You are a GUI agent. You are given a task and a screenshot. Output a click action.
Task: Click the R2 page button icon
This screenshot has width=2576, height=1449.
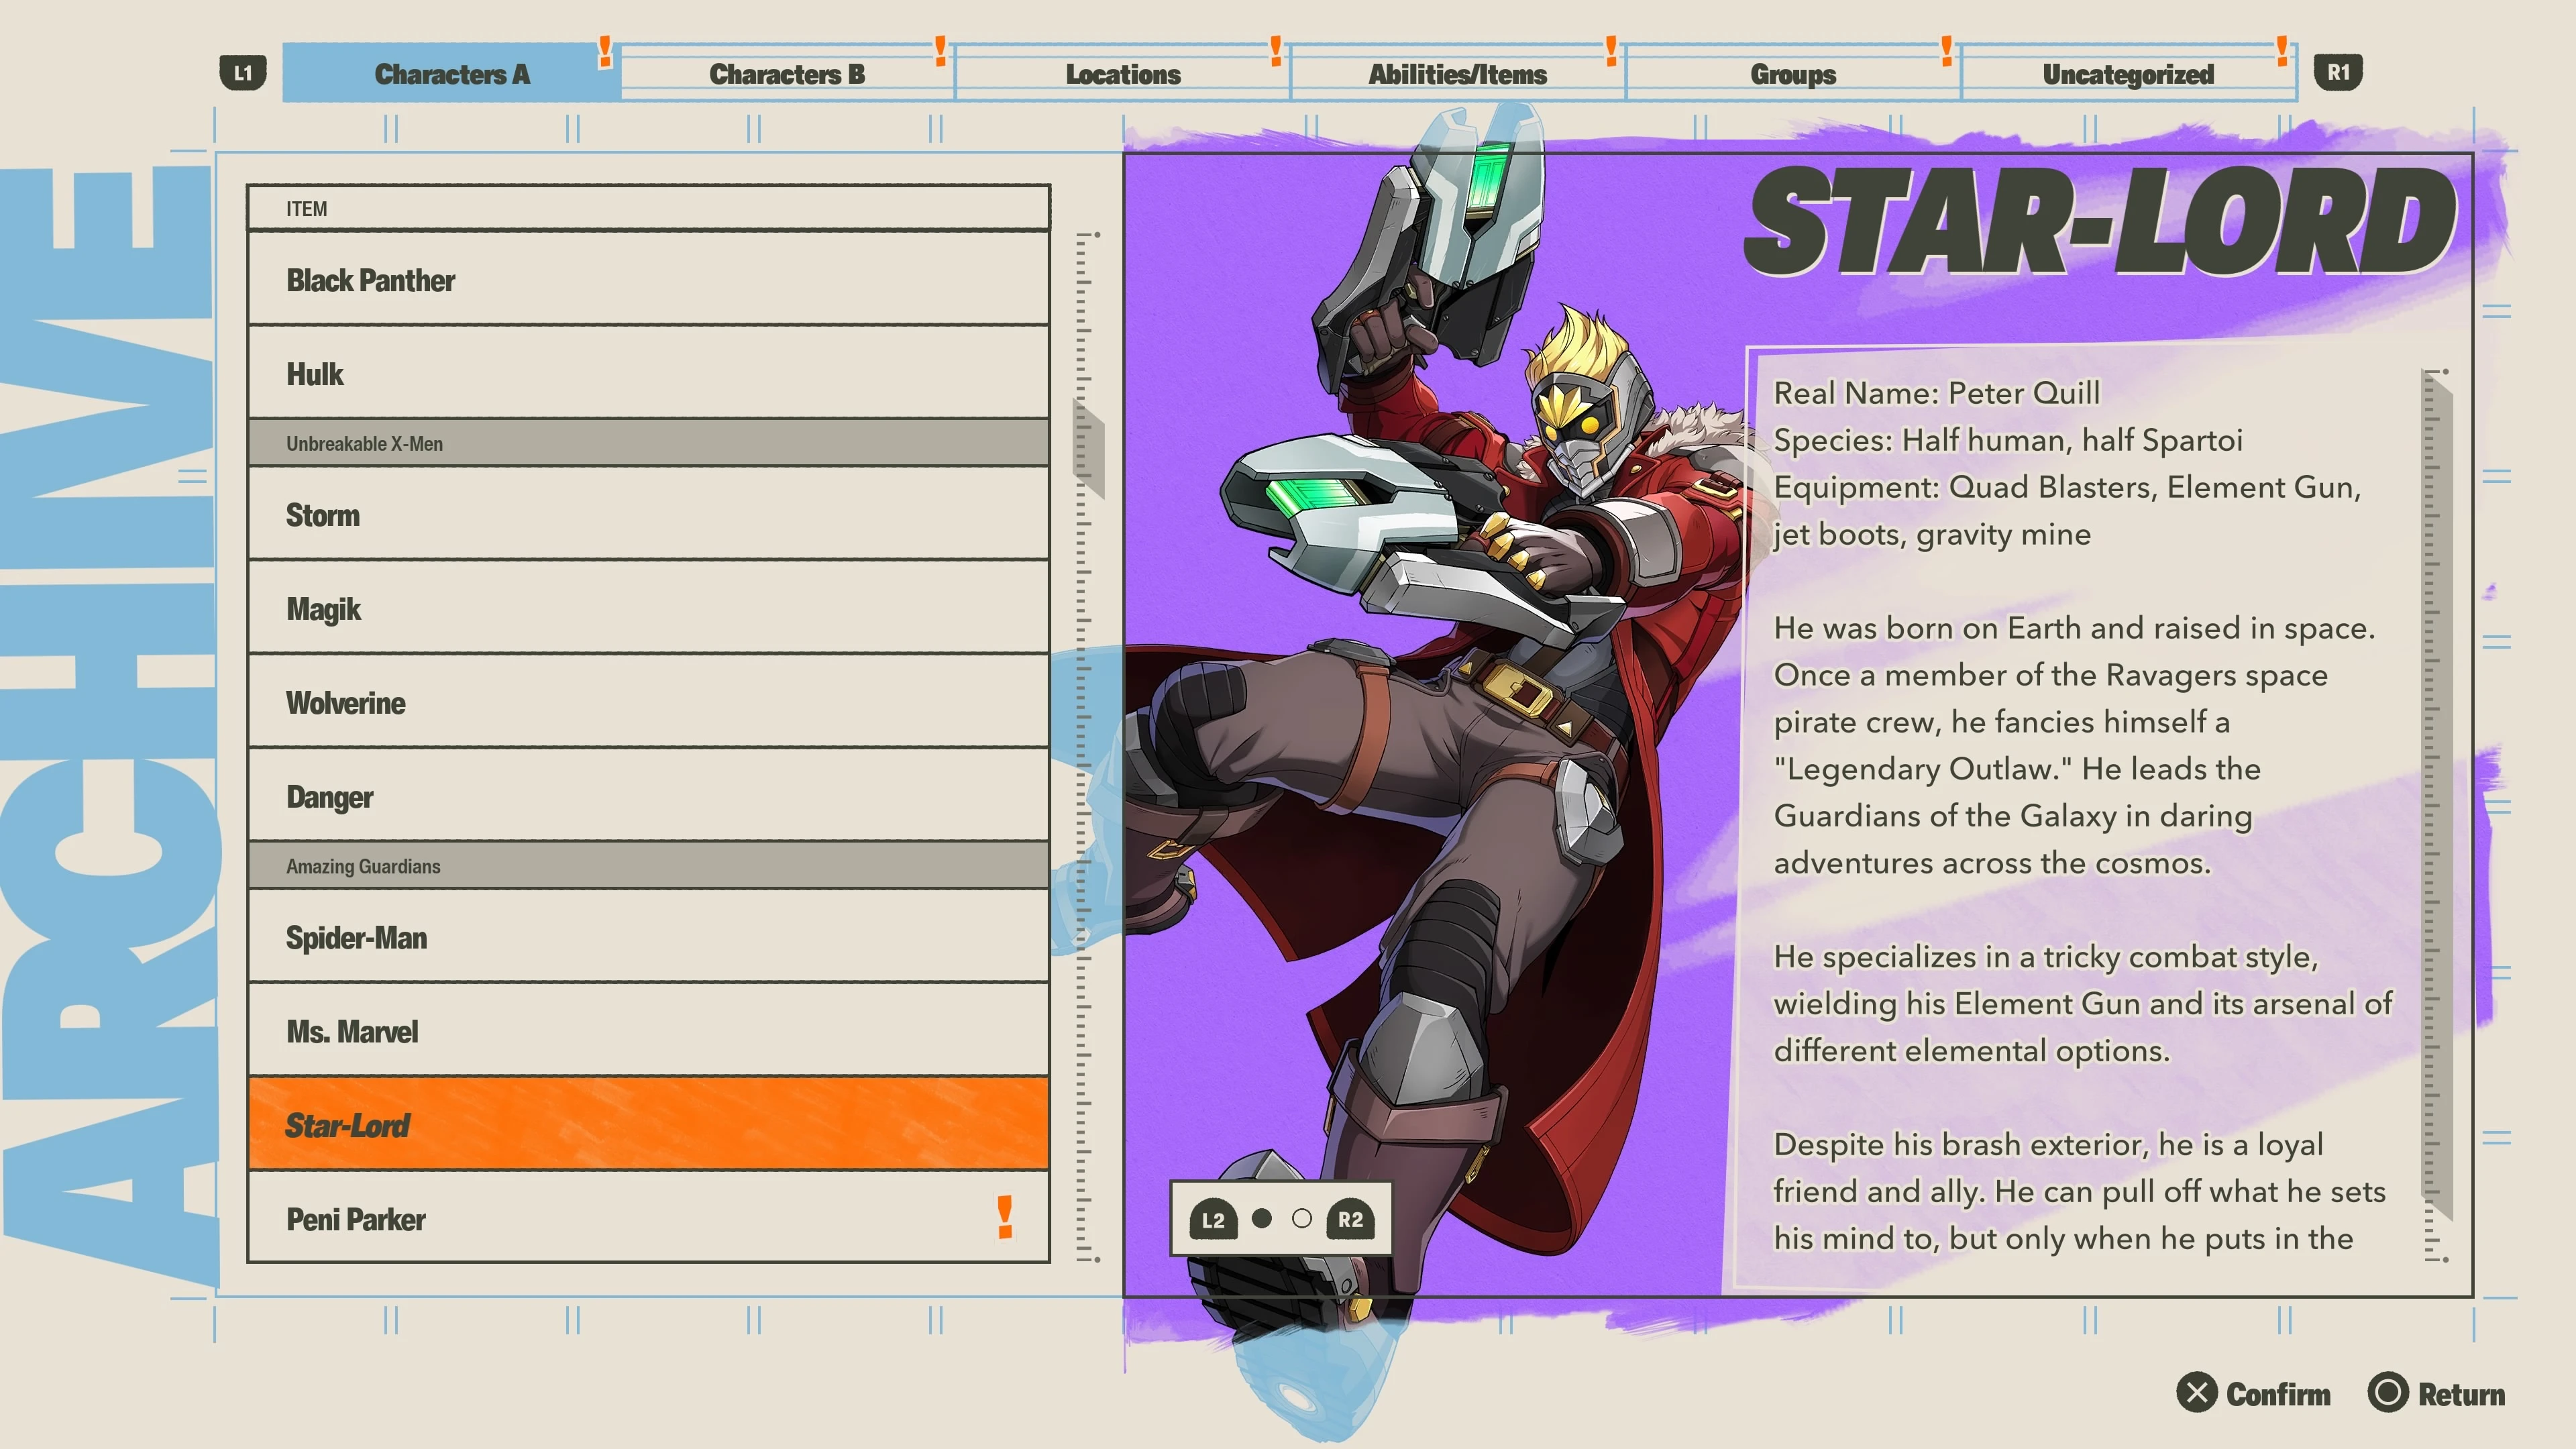pos(1350,1219)
